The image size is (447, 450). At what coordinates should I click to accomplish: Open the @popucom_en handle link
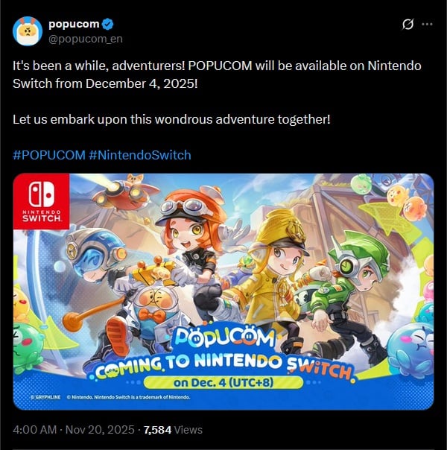[86, 39]
